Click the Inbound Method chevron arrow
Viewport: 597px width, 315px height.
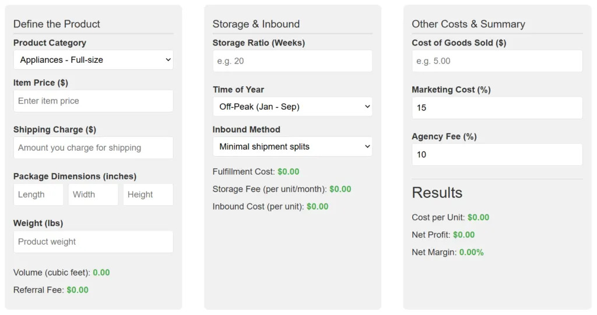click(367, 147)
